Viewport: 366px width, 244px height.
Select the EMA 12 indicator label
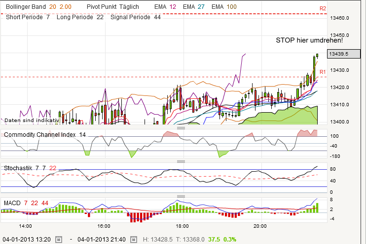coord(165,7)
